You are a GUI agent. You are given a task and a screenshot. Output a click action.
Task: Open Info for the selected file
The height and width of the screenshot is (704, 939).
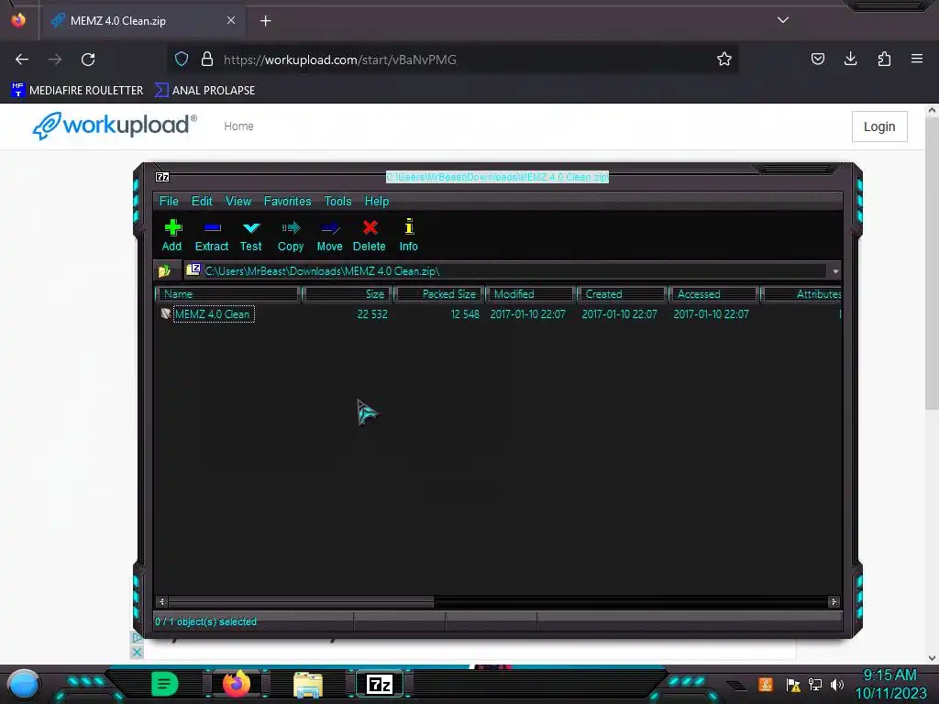click(409, 236)
